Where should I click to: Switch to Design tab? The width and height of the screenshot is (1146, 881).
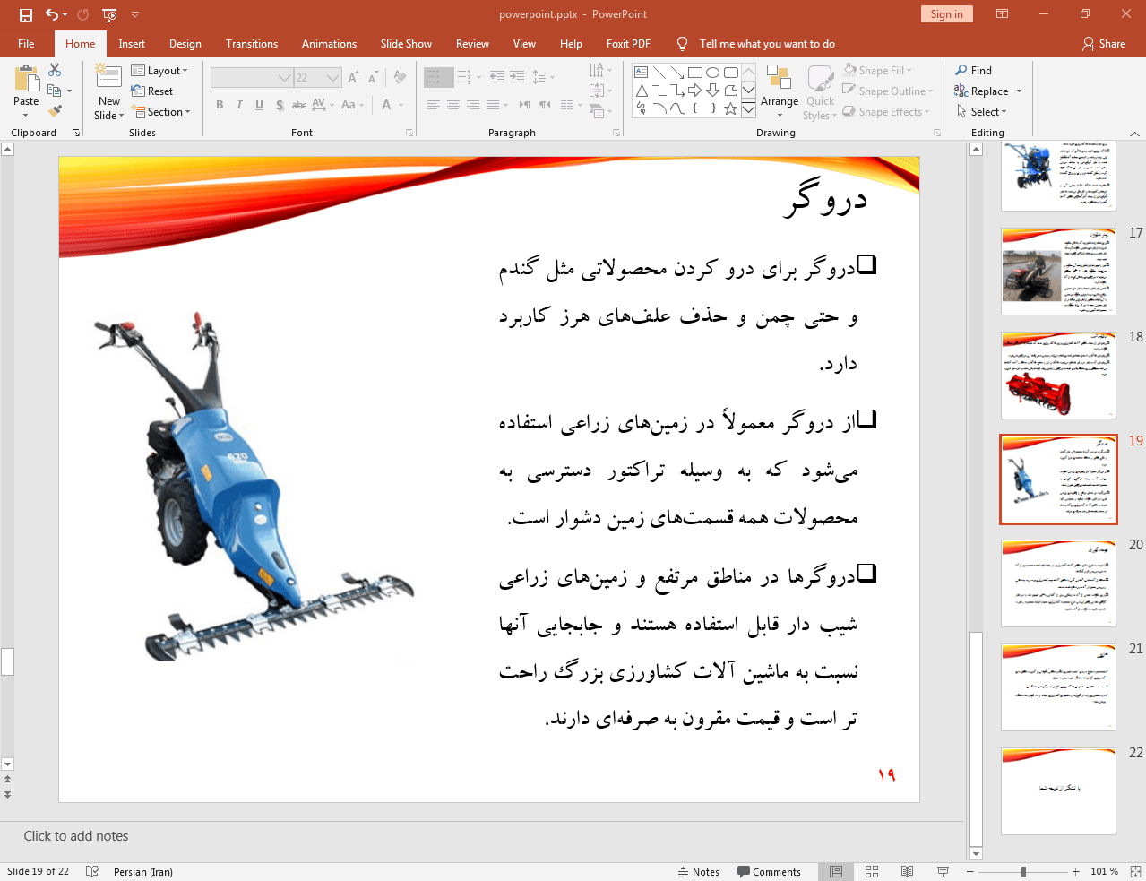[x=185, y=44]
